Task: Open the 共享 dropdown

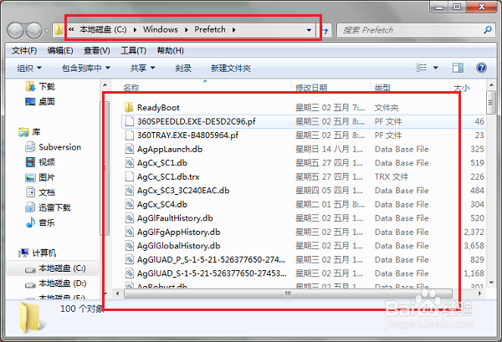Action: 143,68
